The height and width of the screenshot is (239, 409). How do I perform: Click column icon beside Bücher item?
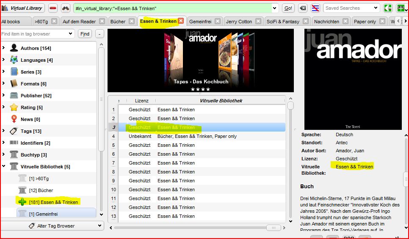(22, 190)
